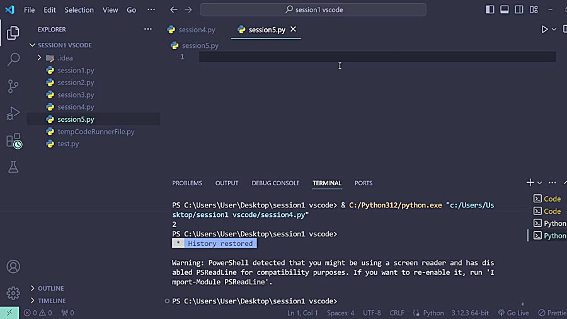Open the Testing flask view
The height and width of the screenshot is (319, 567).
point(13,166)
